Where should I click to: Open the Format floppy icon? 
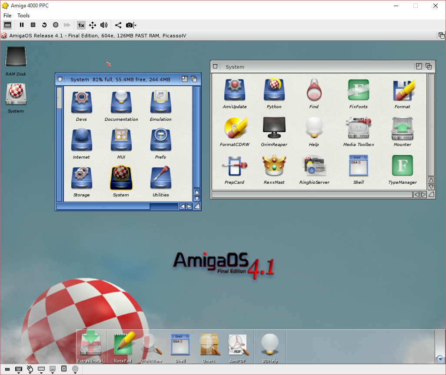tap(403, 90)
